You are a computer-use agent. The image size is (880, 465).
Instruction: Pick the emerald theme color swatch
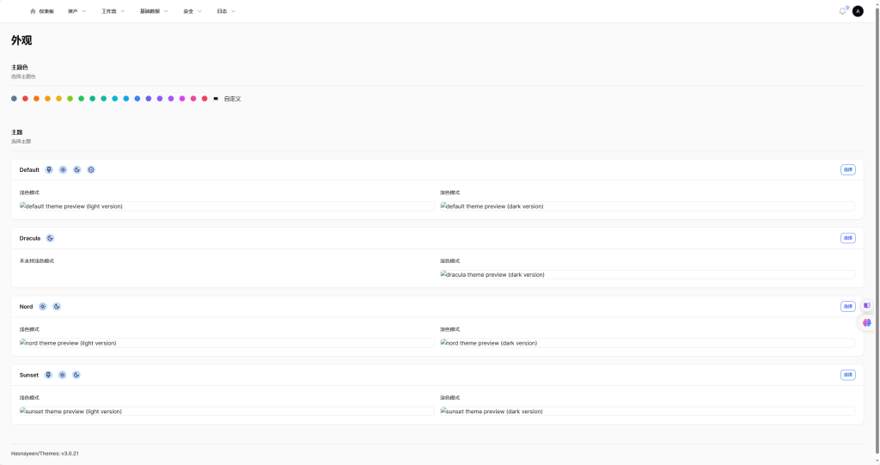(x=93, y=99)
